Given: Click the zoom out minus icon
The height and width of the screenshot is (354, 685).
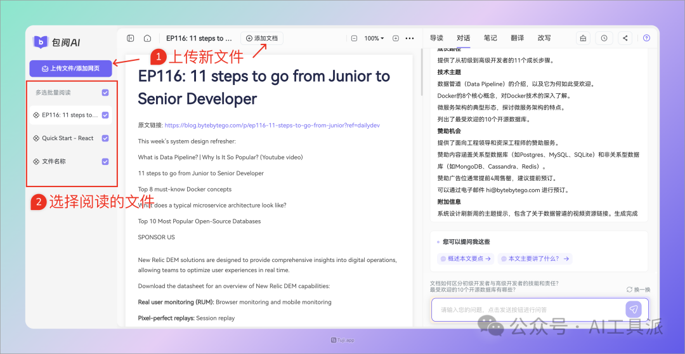Looking at the screenshot, I should point(354,38).
